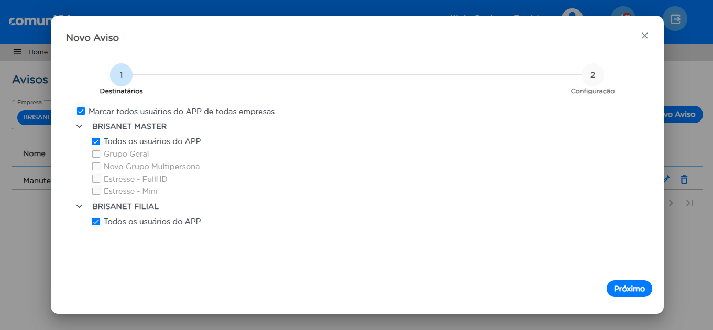
Task: Close the Novo Aviso dialog
Action: [x=645, y=36]
